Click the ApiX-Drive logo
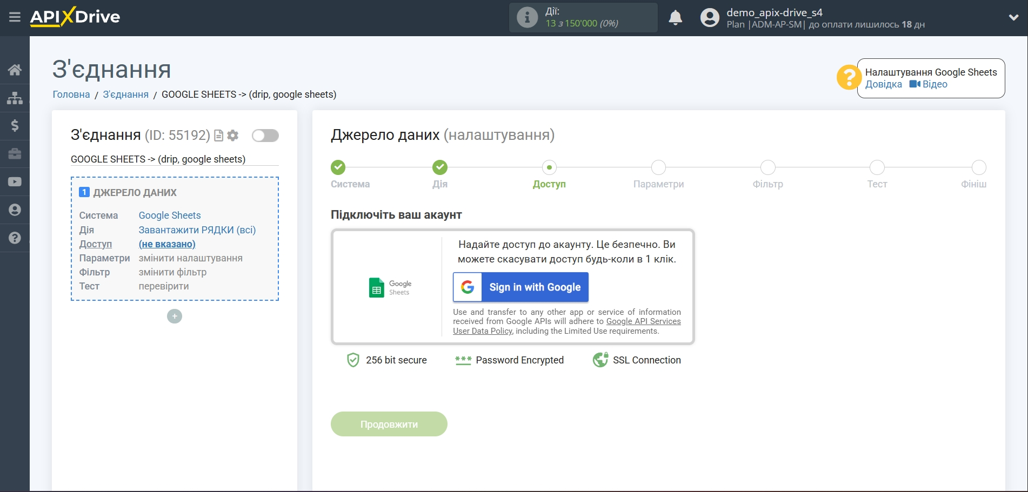 [x=75, y=17]
